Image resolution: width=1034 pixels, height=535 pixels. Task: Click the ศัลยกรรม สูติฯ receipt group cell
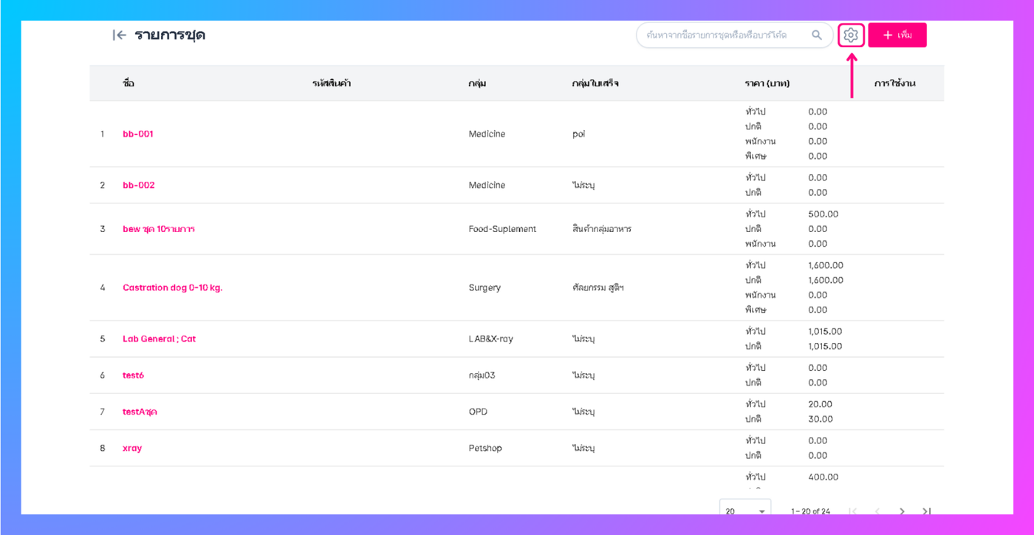599,287
